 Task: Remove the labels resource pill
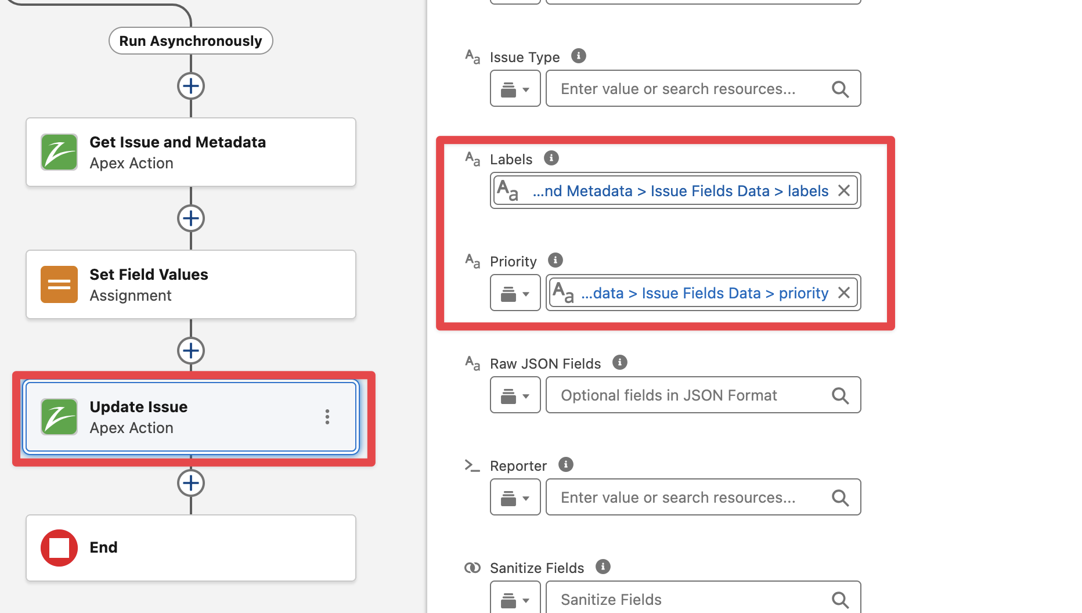click(844, 190)
